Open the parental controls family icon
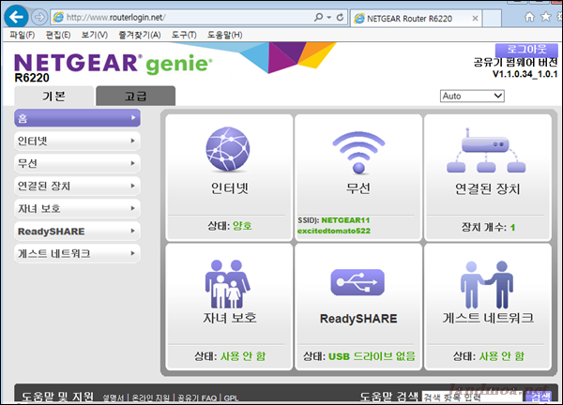Screen dimensions: 563x405 [228, 284]
